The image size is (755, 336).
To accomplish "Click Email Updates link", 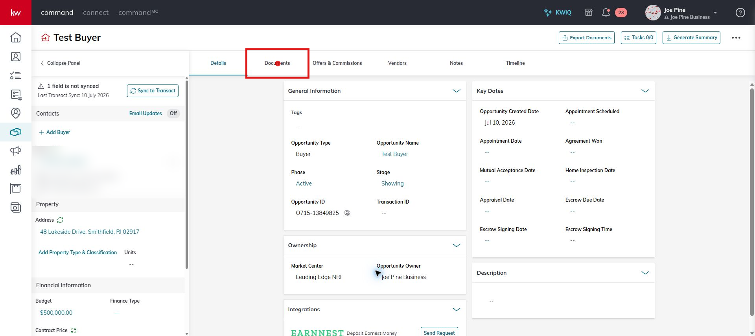I will click(145, 114).
